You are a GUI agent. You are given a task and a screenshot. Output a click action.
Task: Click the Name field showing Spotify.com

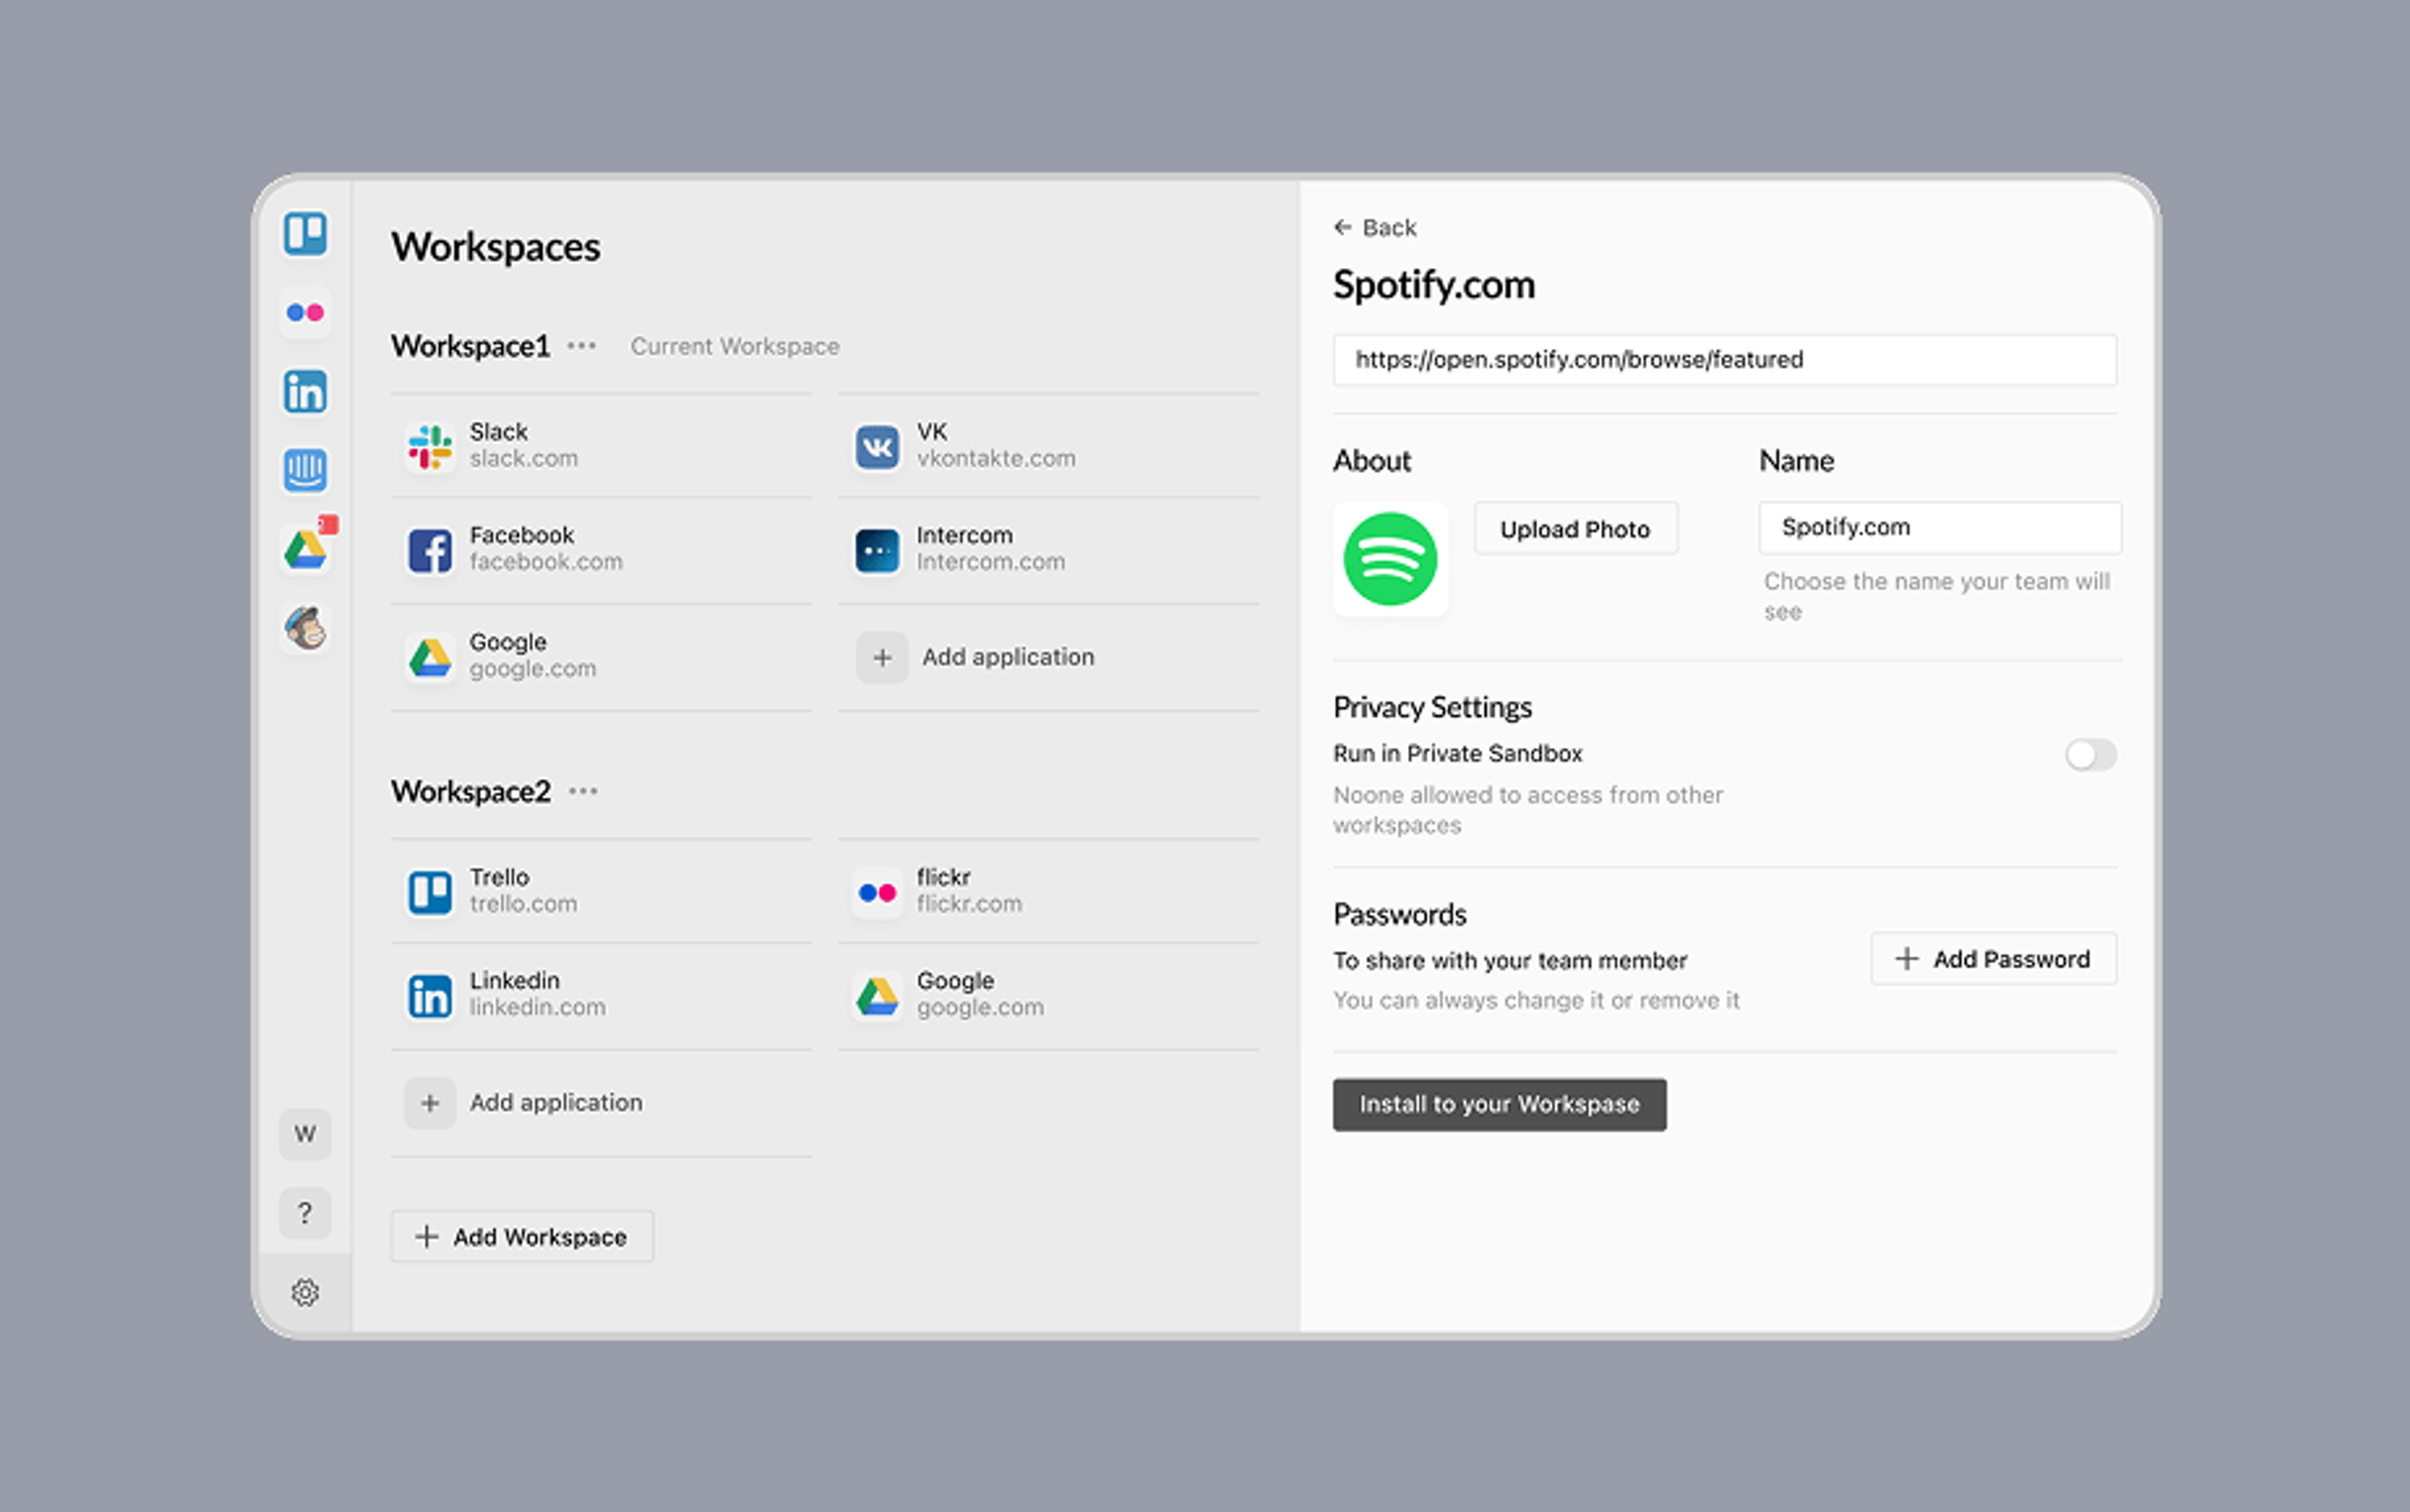click(1940, 528)
